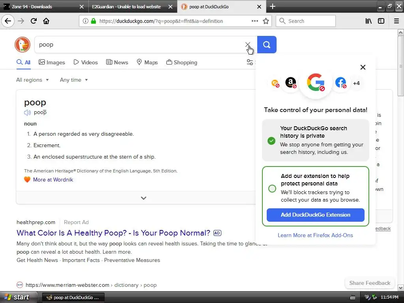The width and height of the screenshot is (404, 303).
Task: Switch to News results
Action: 117,62
